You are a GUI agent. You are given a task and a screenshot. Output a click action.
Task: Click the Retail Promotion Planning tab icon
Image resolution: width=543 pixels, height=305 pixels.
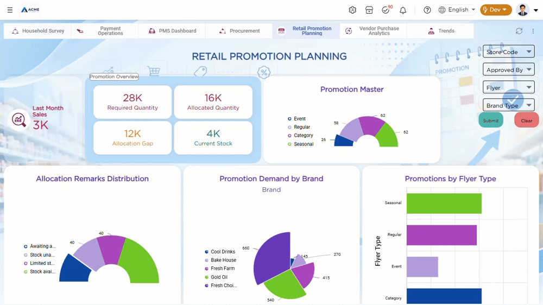click(281, 31)
